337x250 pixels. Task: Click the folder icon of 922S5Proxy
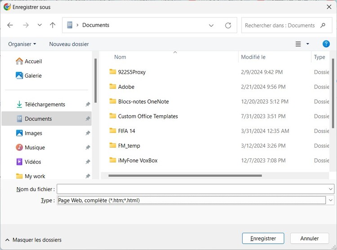click(113, 72)
